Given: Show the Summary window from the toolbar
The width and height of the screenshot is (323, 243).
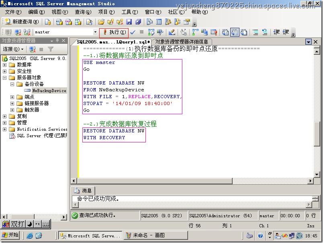Looking at the screenshot, I should tap(159, 22).
